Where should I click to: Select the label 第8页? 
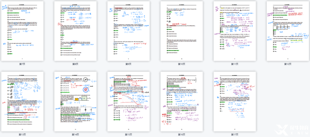click(75, 64)
